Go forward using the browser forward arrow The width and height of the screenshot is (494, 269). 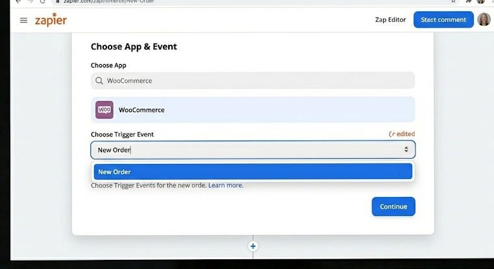(30, 2)
